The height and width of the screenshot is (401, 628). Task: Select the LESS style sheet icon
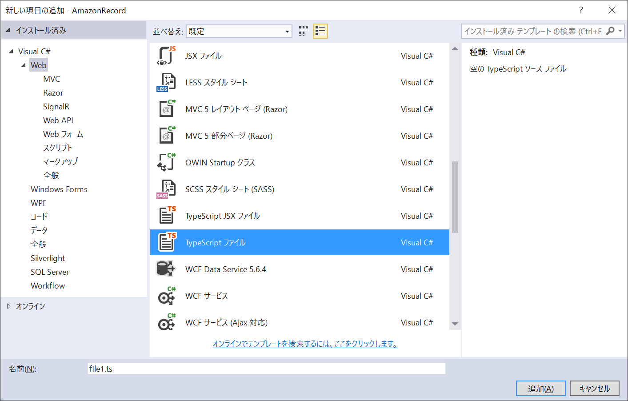pyautogui.click(x=166, y=82)
